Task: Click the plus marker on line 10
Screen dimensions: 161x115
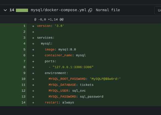Action: pyautogui.click(x=33, y=79)
